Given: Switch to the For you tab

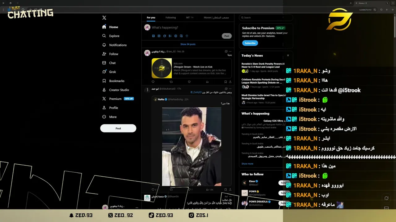Looking at the screenshot, I should tap(151, 18).
